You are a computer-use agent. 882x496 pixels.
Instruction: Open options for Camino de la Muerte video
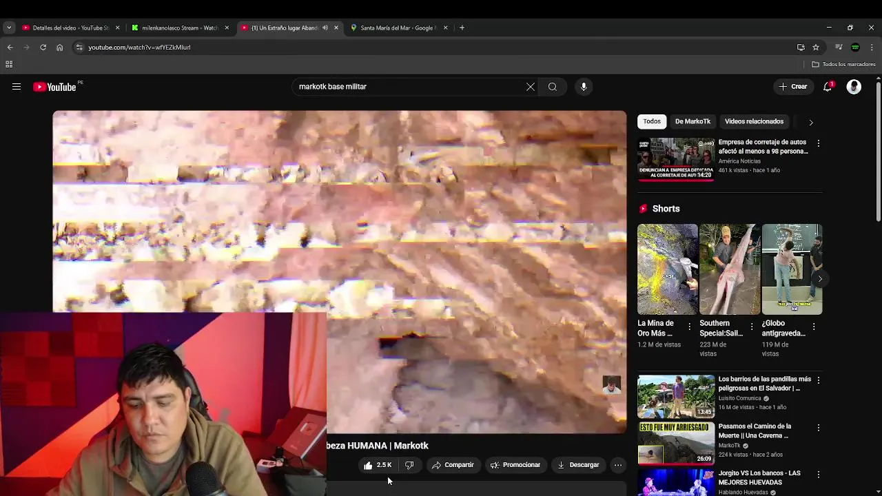click(818, 428)
